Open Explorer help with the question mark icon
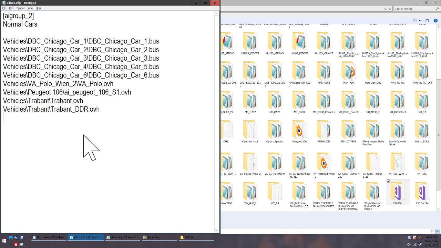 coord(435,21)
